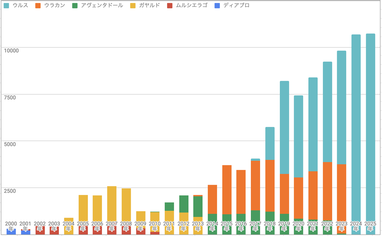Screen dimensions: 382x236
Task: Select the ディアブロ legend label text
Action: coord(236,5)
